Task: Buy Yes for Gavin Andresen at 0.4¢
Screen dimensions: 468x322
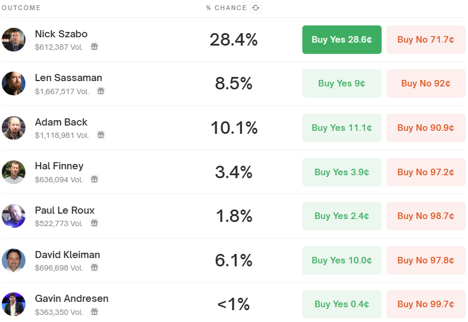Action: coord(341,304)
